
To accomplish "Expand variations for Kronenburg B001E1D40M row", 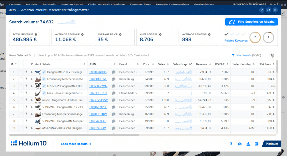I will [x=32, y=114].
